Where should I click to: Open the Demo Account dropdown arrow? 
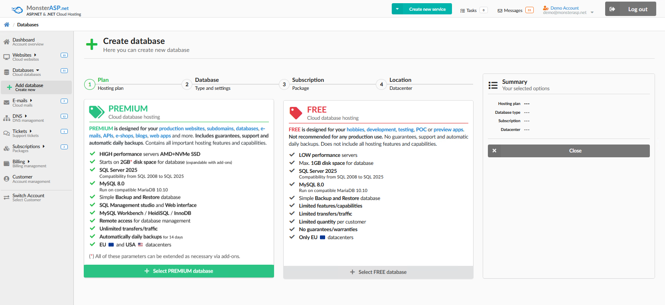pos(592,12)
